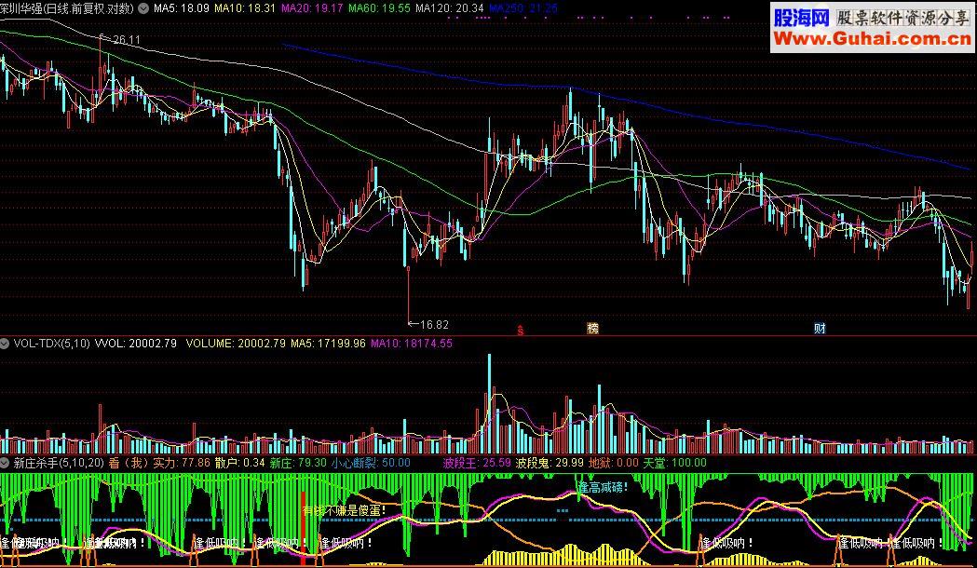Click the 榜 info marker icon
The width and height of the screenshot is (977, 568).
[x=592, y=328]
